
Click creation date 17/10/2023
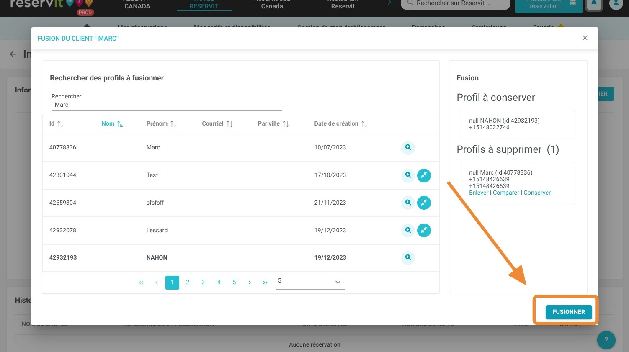point(330,175)
